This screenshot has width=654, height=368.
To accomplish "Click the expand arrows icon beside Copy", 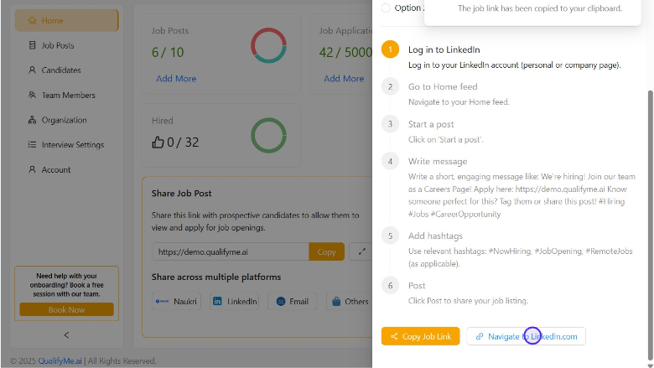I will click(x=362, y=251).
